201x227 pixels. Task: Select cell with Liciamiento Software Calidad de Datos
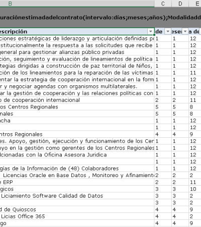point(77,196)
